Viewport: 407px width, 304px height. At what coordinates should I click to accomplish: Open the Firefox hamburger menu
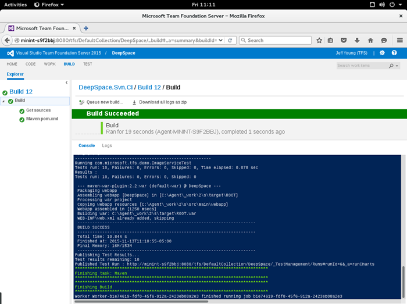pos(400,40)
